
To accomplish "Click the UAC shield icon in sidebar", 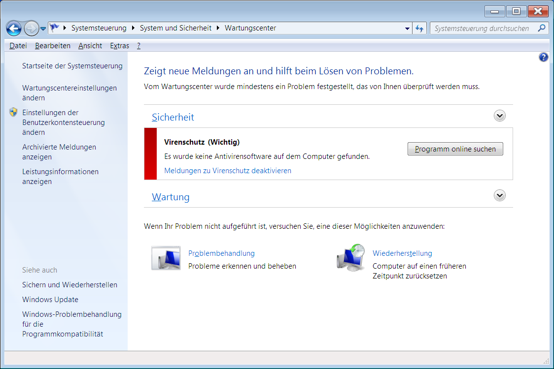I will click(x=13, y=112).
